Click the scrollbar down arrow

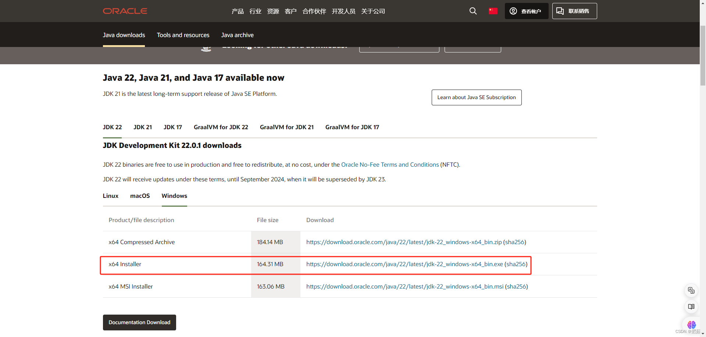click(703, 334)
